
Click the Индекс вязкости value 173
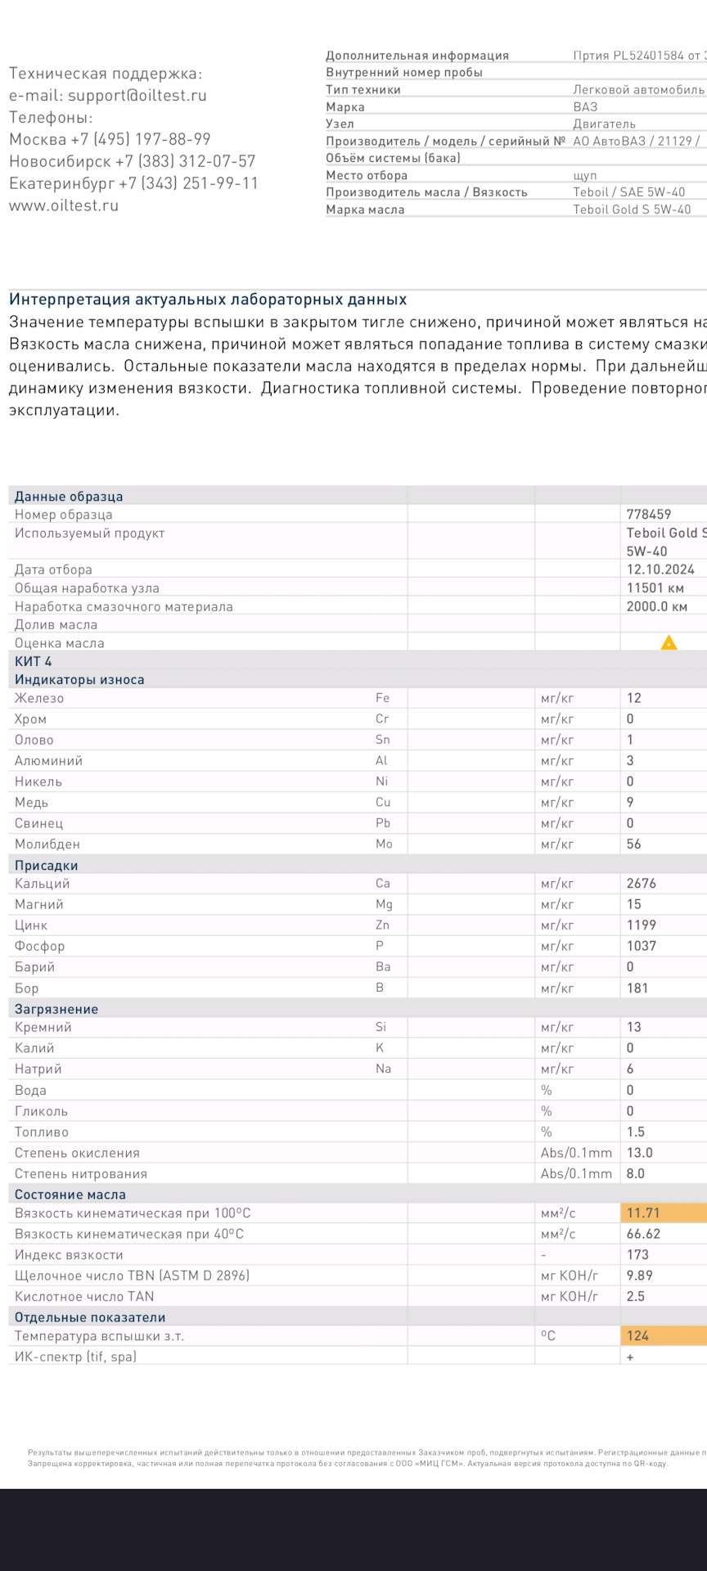pos(637,1255)
